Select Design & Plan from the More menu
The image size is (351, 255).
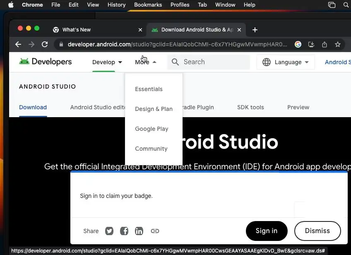click(x=154, y=109)
